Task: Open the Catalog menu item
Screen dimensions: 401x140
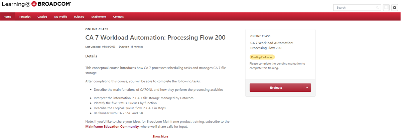Action: pos(42,17)
